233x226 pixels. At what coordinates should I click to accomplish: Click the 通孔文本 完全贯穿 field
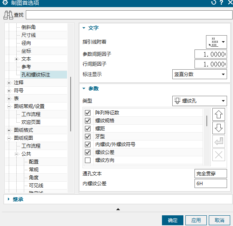[211, 173]
